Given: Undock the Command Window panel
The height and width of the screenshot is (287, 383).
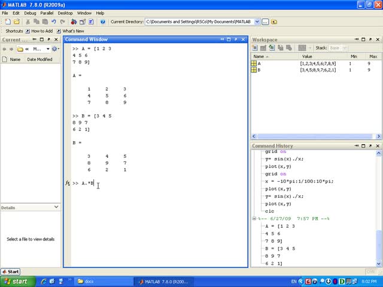Looking at the screenshot, I should point(236,39).
